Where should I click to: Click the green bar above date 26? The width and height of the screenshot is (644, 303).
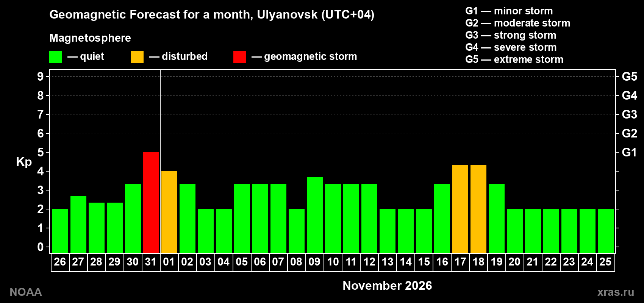[x=60, y=231]
